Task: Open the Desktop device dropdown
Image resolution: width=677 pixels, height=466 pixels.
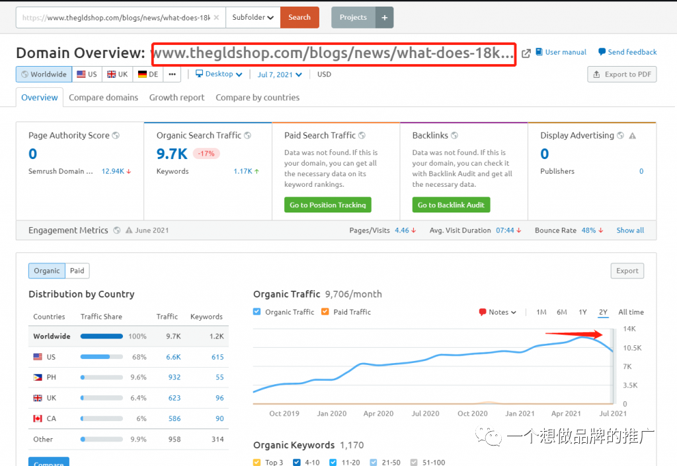Action: [x=219, y=74]
